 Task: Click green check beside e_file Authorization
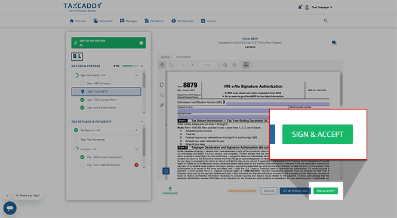pos(82,108)
